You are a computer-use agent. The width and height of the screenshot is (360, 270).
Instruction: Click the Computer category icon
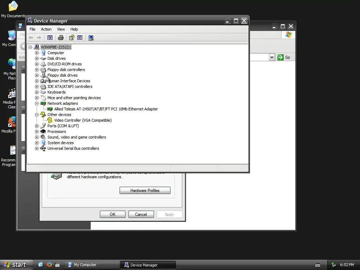pyautogui.click(x=43, y=53)
